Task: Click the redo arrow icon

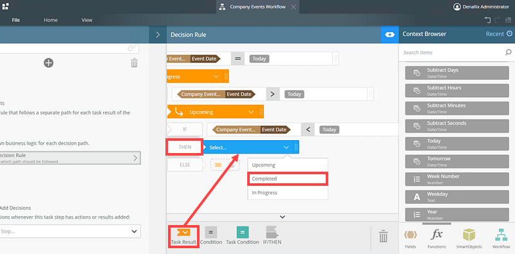Action: [498, 20]
